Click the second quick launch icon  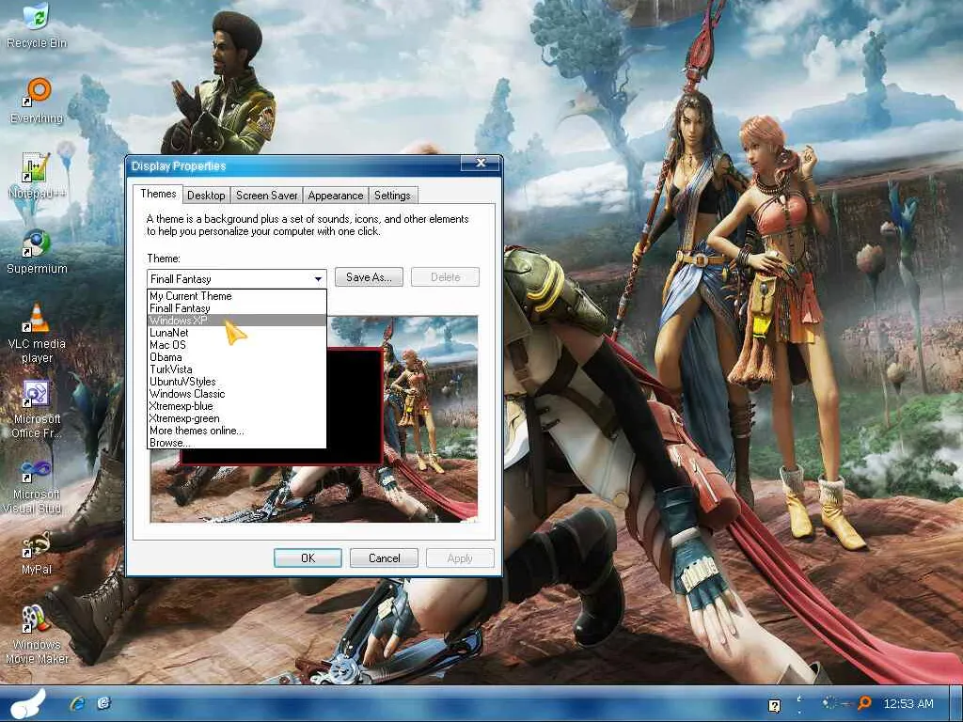click(x=103, y=703)
